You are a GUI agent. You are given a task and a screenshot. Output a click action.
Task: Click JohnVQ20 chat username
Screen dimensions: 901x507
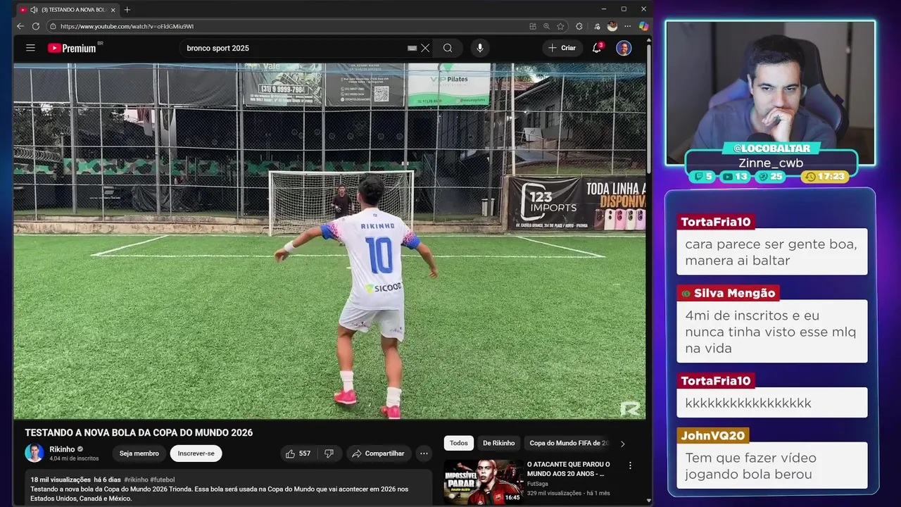712,435
